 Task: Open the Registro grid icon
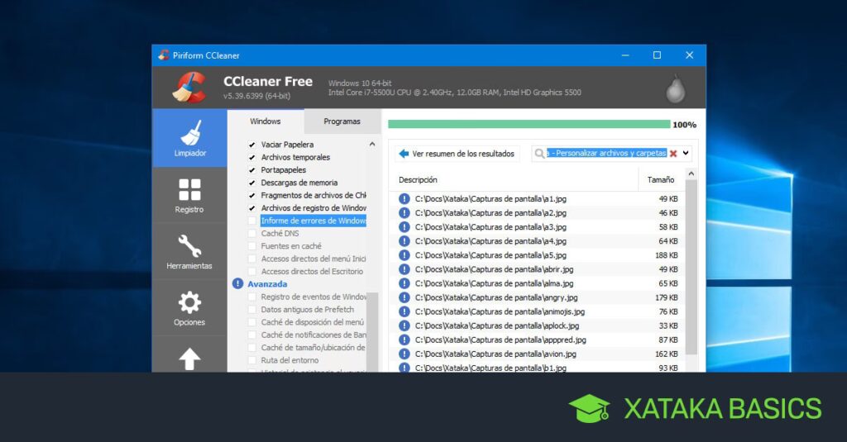pyautogui.click(x=189, y=195)
